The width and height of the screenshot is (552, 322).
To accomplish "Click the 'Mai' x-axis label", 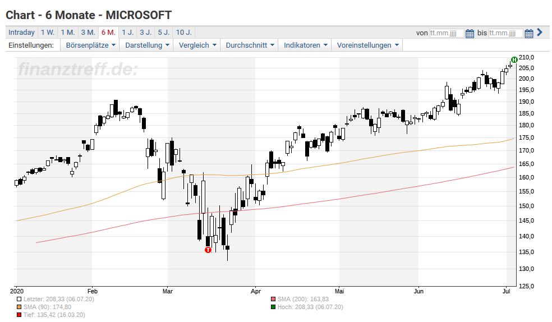I will 339,291.
